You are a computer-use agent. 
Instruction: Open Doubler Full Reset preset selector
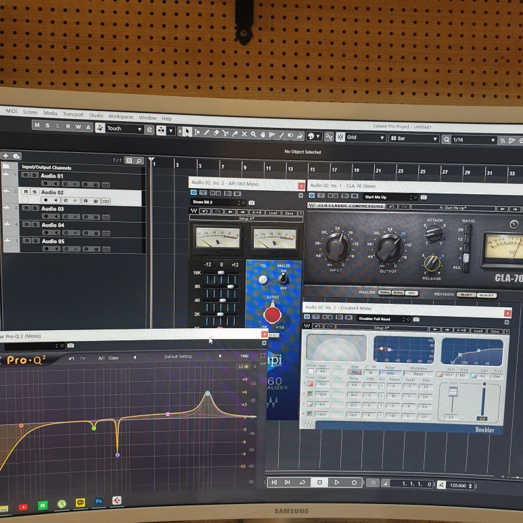(x=383, y=319)
